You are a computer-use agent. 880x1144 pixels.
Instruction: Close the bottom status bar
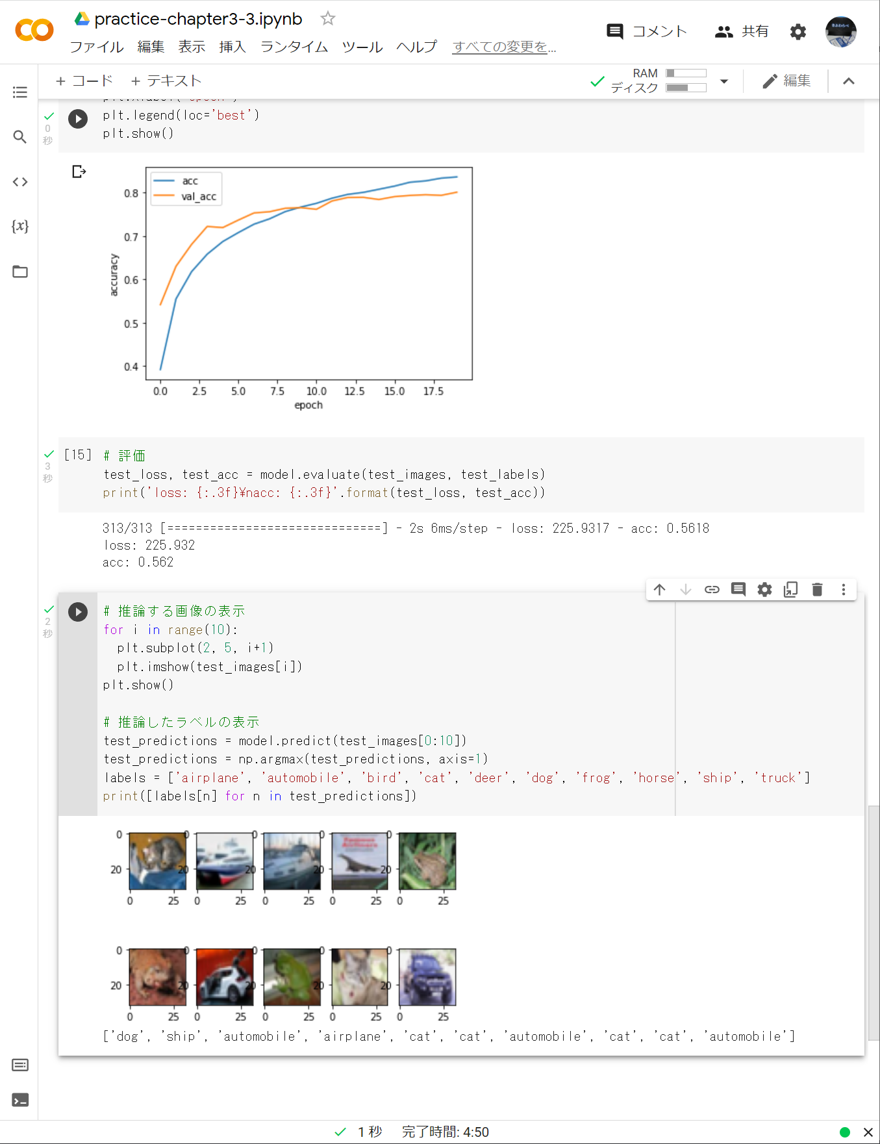868,1132
